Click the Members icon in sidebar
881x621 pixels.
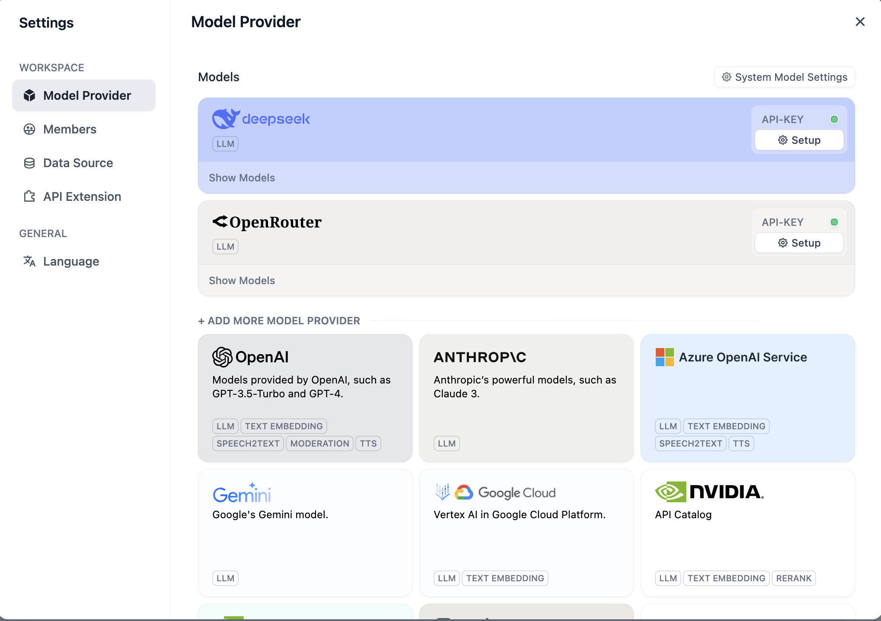tap(29, 129)
